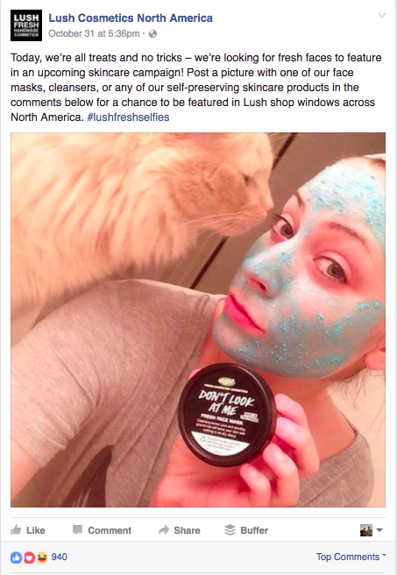Screen dimensions: 397x575
Task: Click the Share button label
Action: pos(187,530)
